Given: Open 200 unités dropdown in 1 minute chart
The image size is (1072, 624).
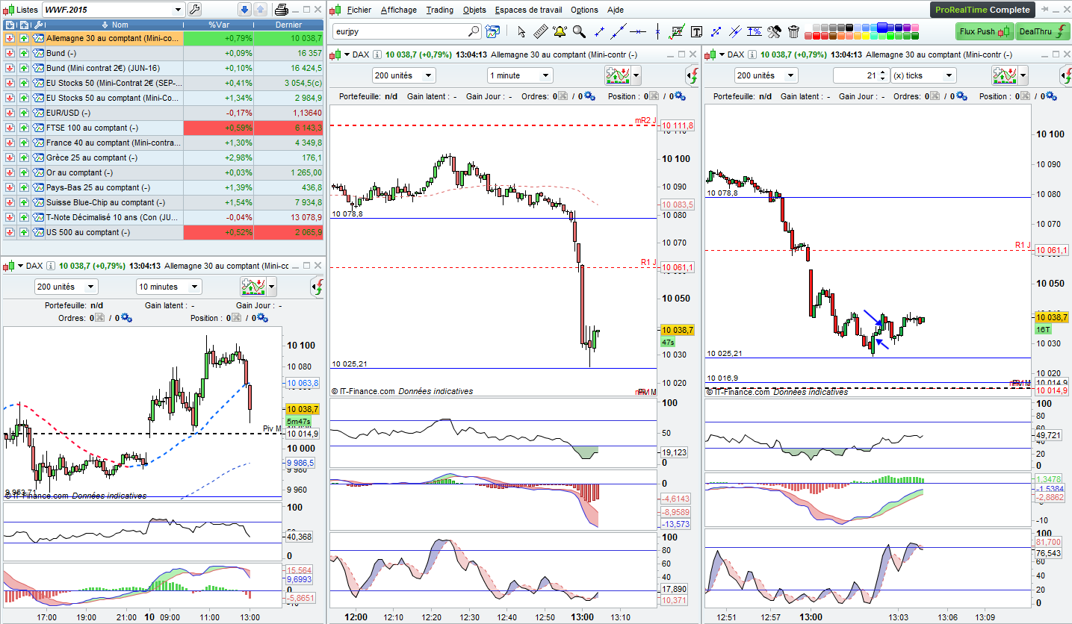Looking at the screenshot, I should tap(403, 75).
